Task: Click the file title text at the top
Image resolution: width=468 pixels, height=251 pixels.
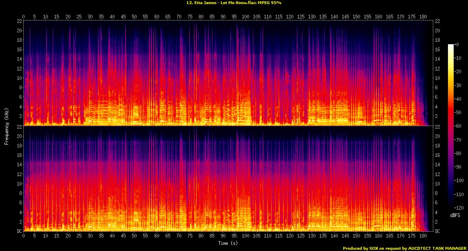Action: tap(234, 3)
